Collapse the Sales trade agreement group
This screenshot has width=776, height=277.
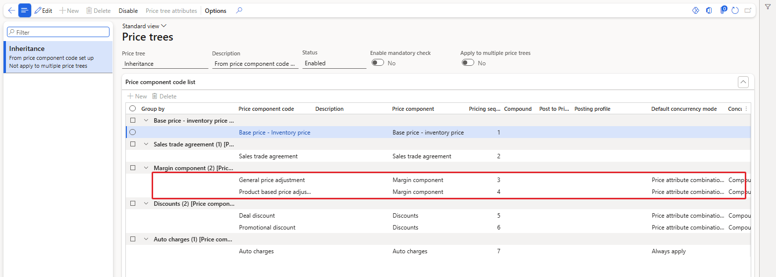coord(146,144)
